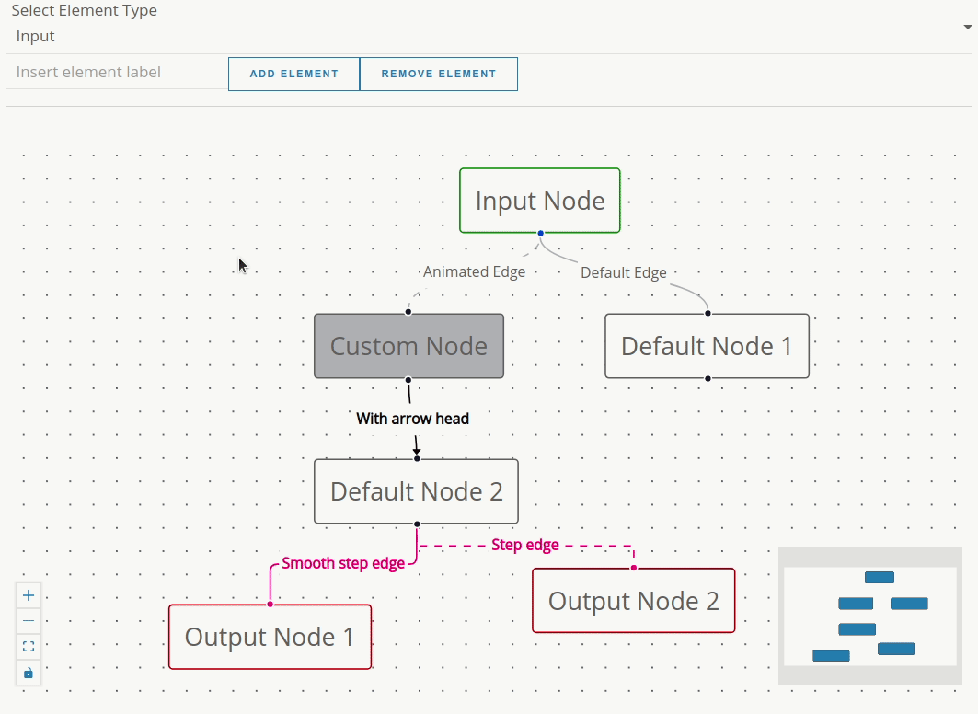Click Custom Node bottom handle
The height and width of the screenshot is (714, 978).
tap(408, 380)
